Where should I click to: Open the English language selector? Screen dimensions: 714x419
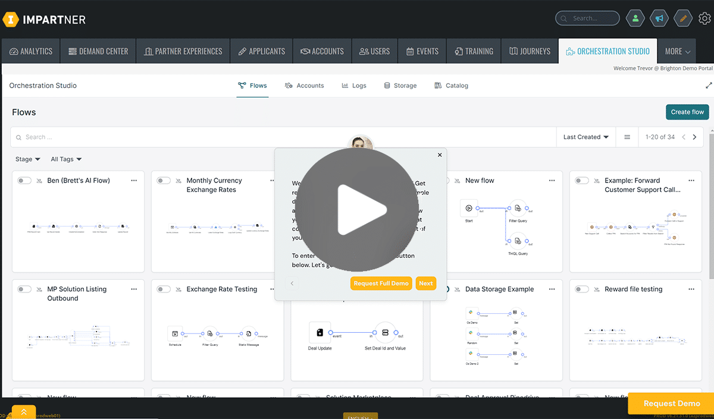(360, 416)
